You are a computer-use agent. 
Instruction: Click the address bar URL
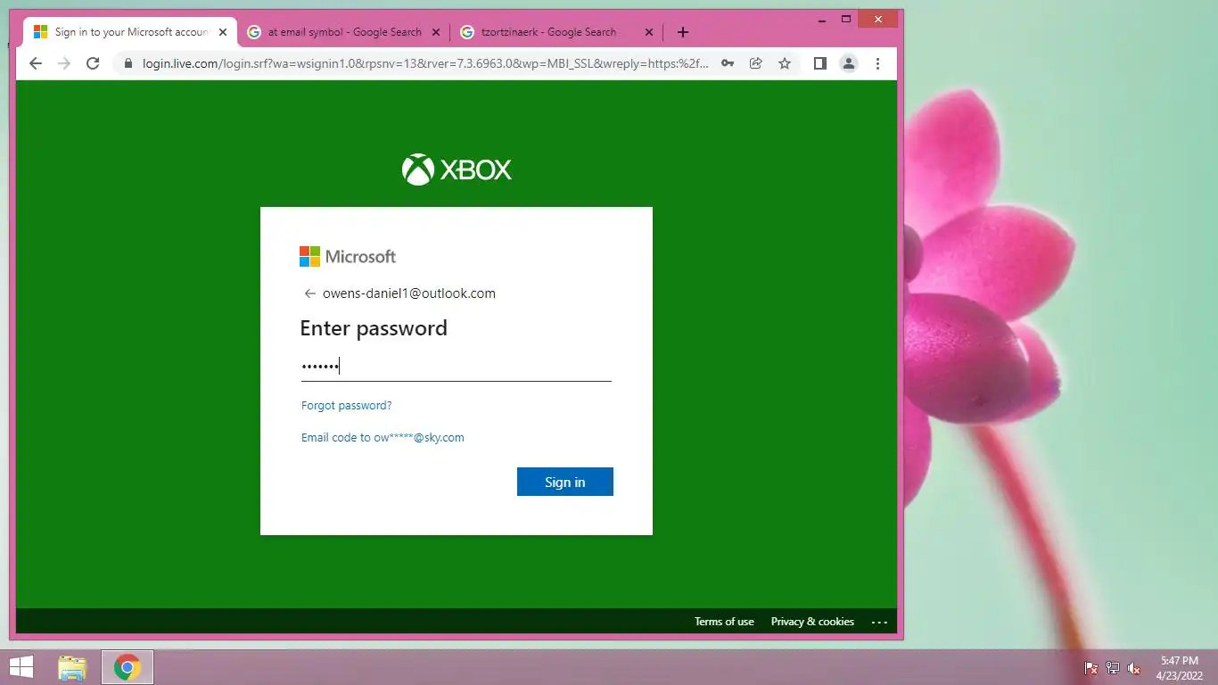425,63
